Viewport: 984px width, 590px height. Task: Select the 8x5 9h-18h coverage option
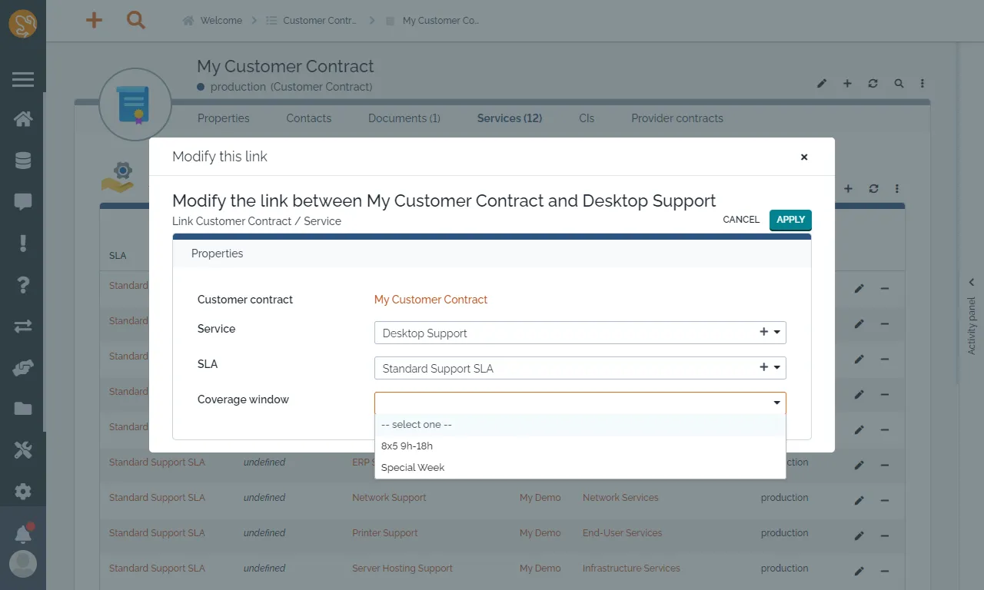click(x=407, y=446)
